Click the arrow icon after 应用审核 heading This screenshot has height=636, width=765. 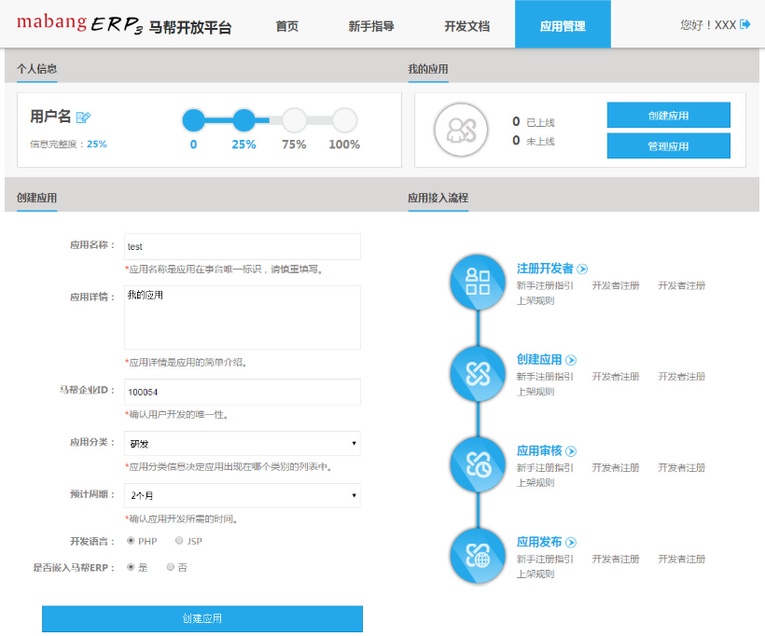(x=571, y=451)
